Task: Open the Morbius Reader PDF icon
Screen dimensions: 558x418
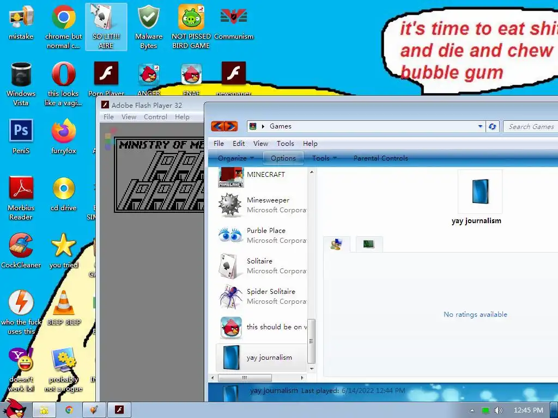Action: pos(21,198)
